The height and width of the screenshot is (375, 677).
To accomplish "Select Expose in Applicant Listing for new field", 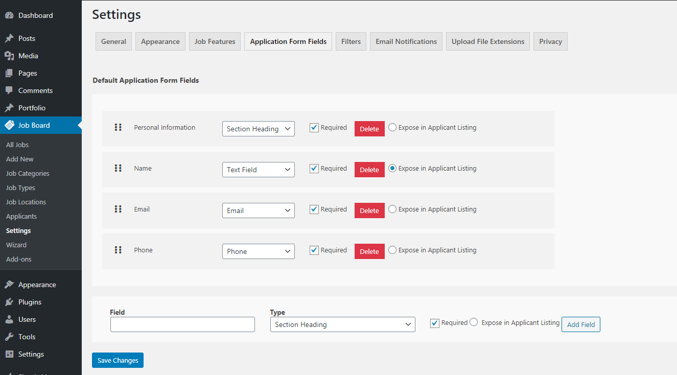I will tap(474, 322).
